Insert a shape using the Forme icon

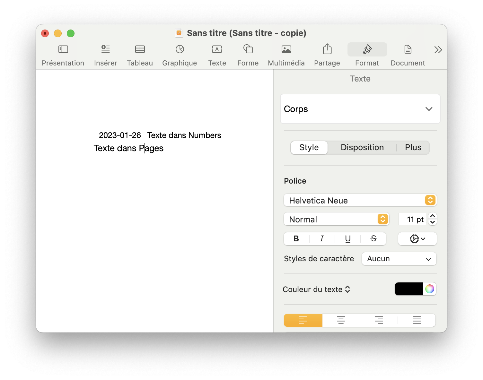click(248, 49)
